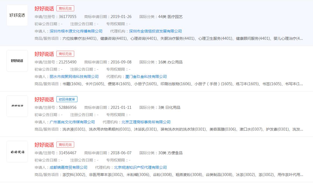Open agency 北京明涛知识产权代理有限公司
This screenshot has height=183, width=313.
pyautogui.click(x=140, y=167)
